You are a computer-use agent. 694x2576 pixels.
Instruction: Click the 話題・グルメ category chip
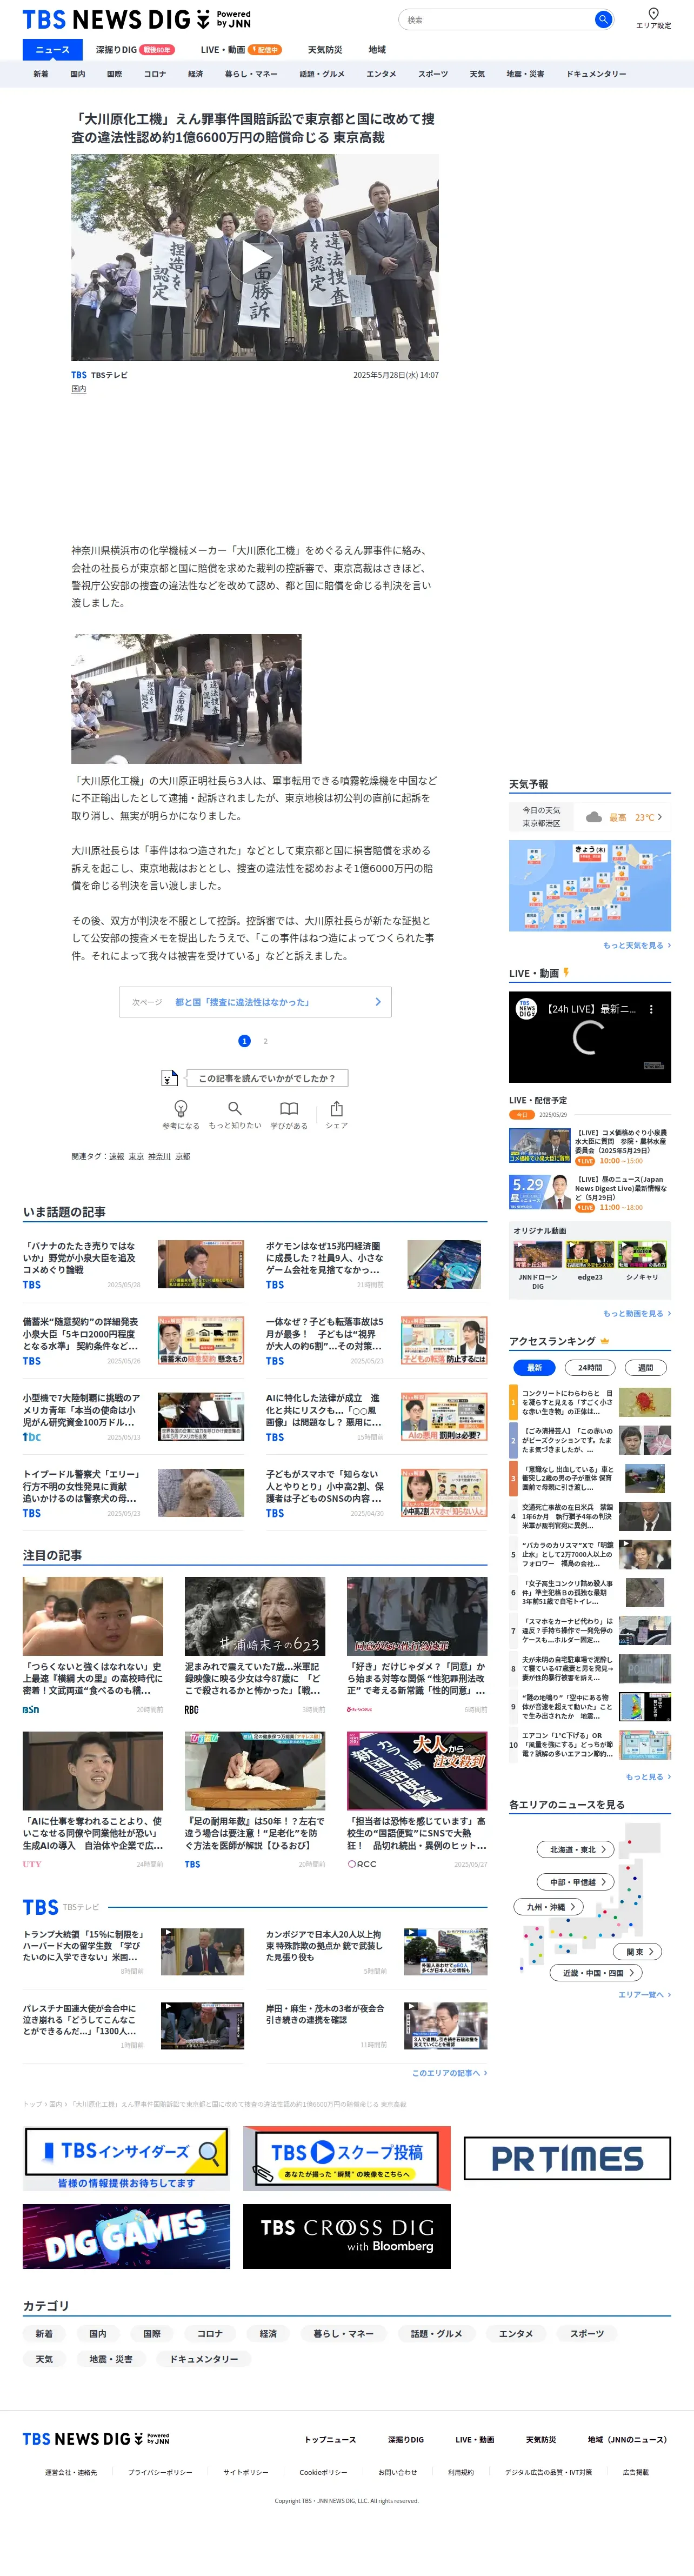pos(436,2334)
